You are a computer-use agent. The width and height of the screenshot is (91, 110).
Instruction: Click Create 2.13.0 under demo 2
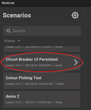pyautogui.click(x=13, y=102)
